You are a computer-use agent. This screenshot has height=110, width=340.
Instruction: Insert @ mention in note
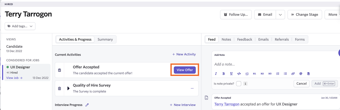[301, 74]
